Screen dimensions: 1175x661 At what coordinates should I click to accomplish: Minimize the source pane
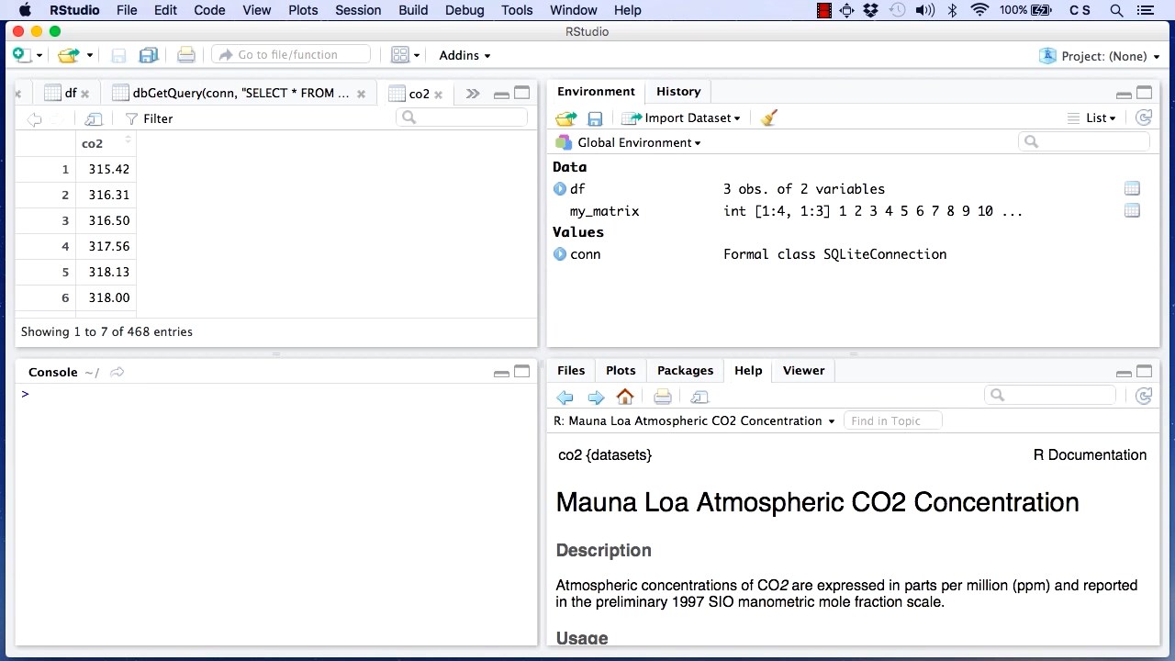click(x=501, y=95)
